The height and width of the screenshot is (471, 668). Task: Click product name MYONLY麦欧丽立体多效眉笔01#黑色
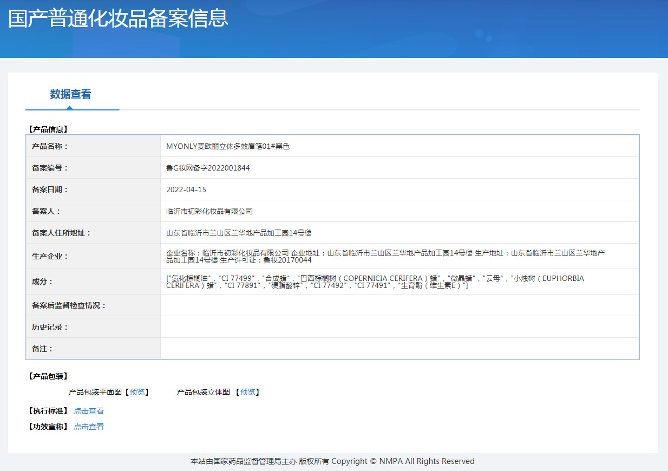227,146
